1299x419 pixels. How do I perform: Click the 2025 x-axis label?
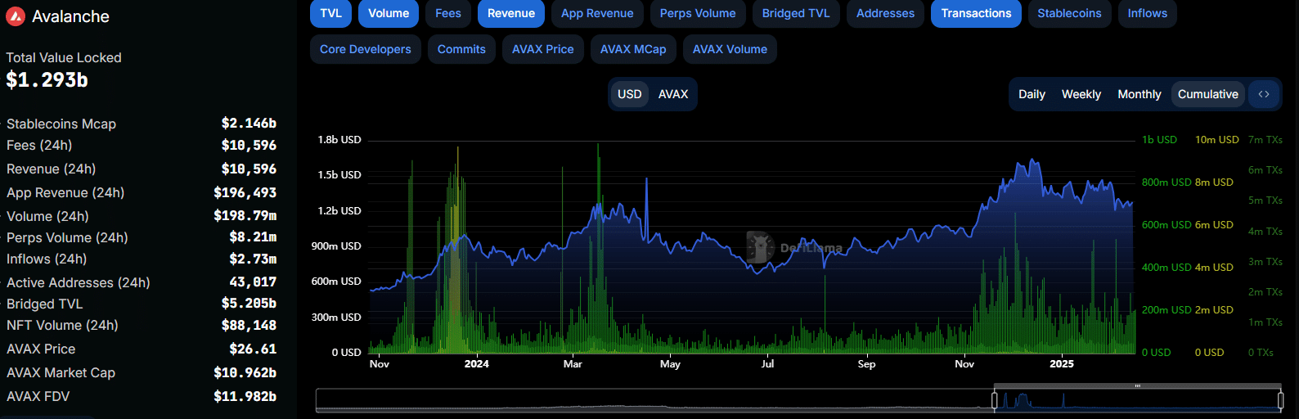1062,363
